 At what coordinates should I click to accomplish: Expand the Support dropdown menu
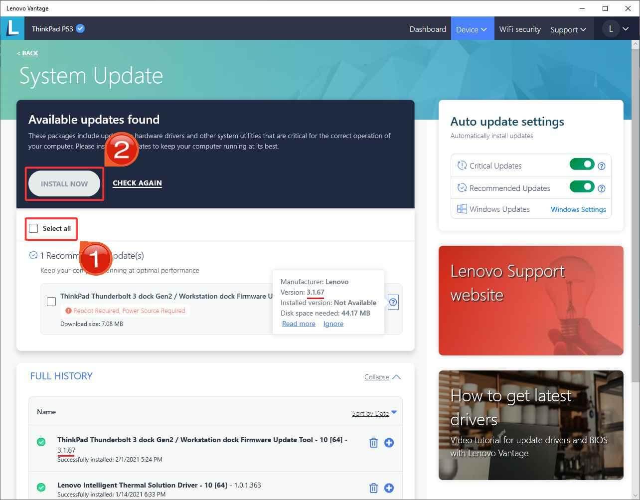(568, 29)
